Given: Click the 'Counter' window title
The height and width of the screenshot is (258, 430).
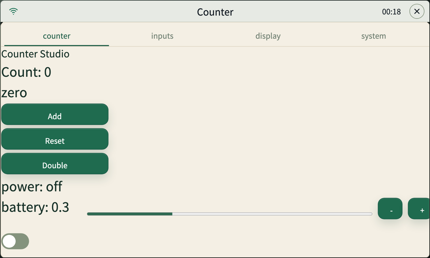Looking at the screenshot, I should (215, 12).
